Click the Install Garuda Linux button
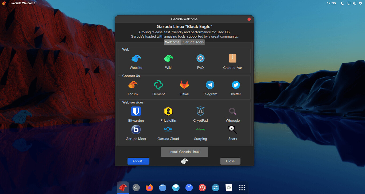The width and height of the screenshot is (365, 194). [184, 152]
